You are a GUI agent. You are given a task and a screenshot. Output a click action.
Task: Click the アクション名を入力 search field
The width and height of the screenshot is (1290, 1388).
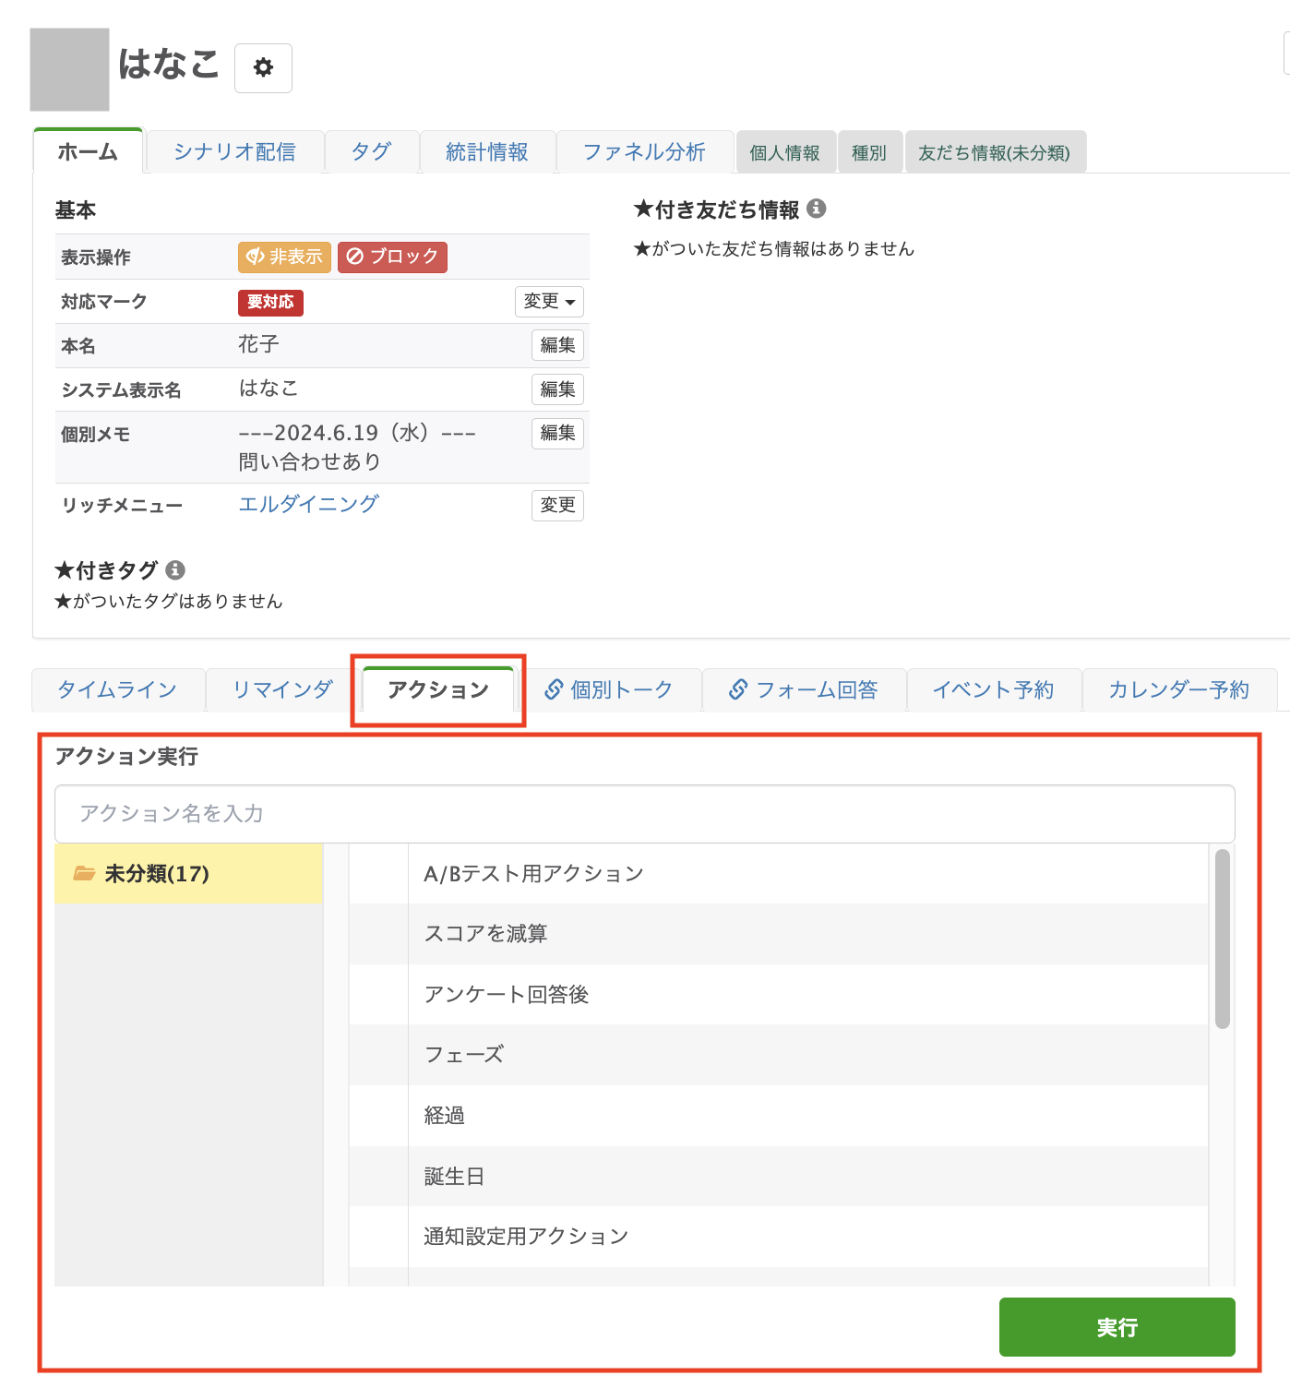tap(644, 813)
